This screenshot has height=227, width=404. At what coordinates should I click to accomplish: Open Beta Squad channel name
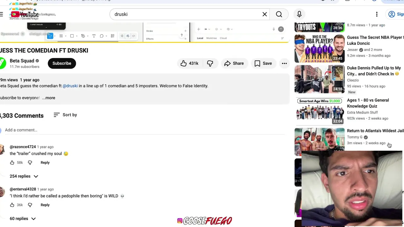[22, 61]
